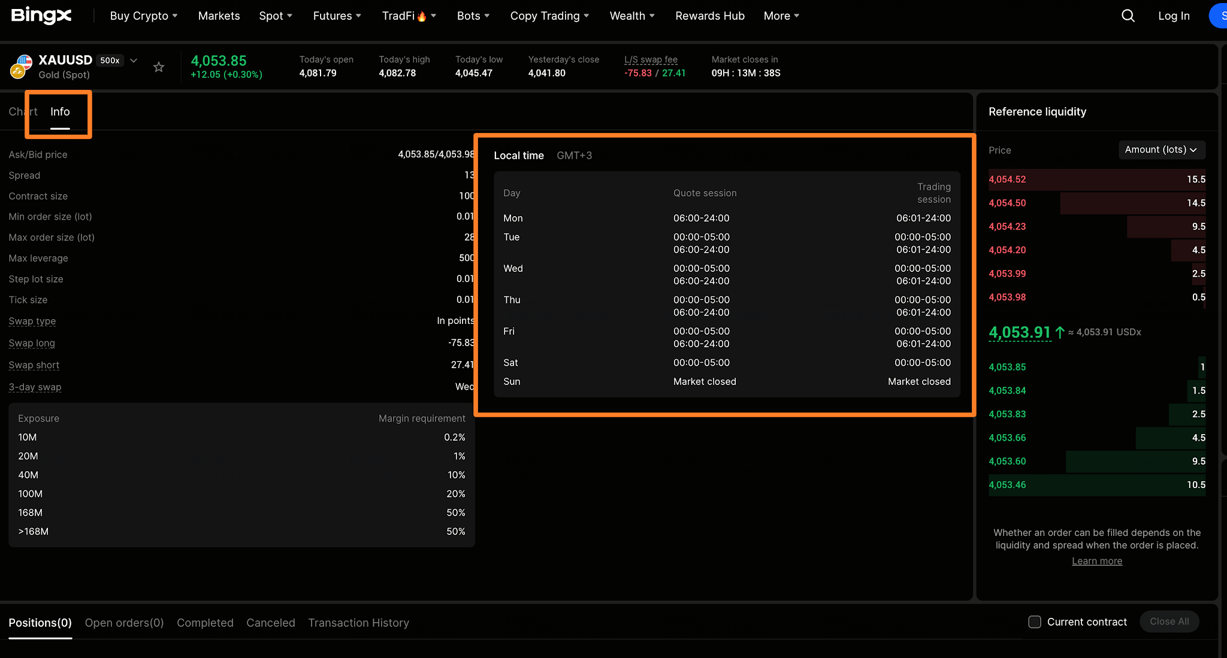Click the Swap short label
The height and width of the screenshot is (658, 1227).
34,365
